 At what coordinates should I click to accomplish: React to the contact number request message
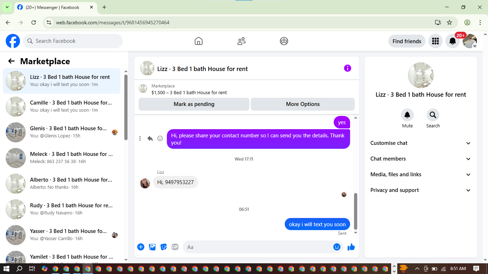click(160, 138)
